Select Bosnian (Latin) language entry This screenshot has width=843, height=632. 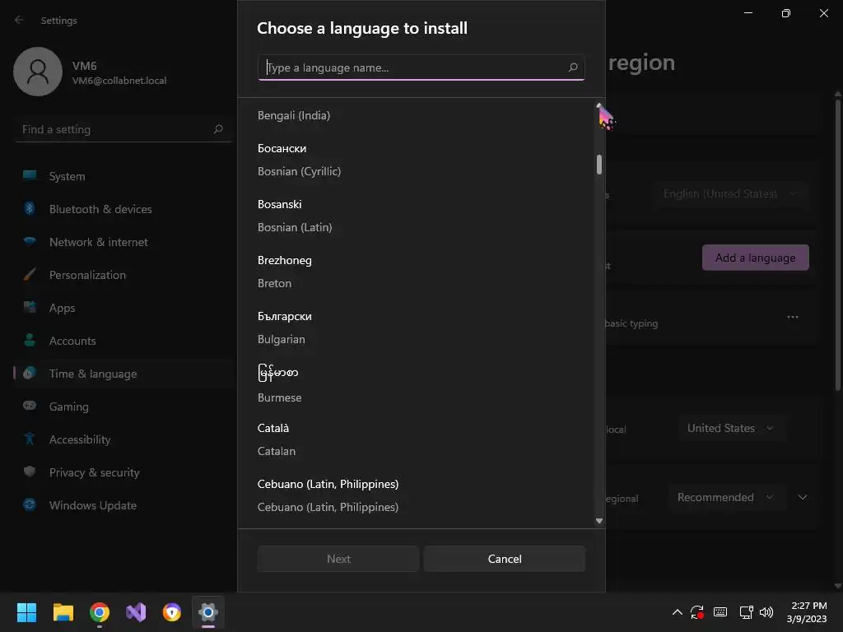pos(417,216)
